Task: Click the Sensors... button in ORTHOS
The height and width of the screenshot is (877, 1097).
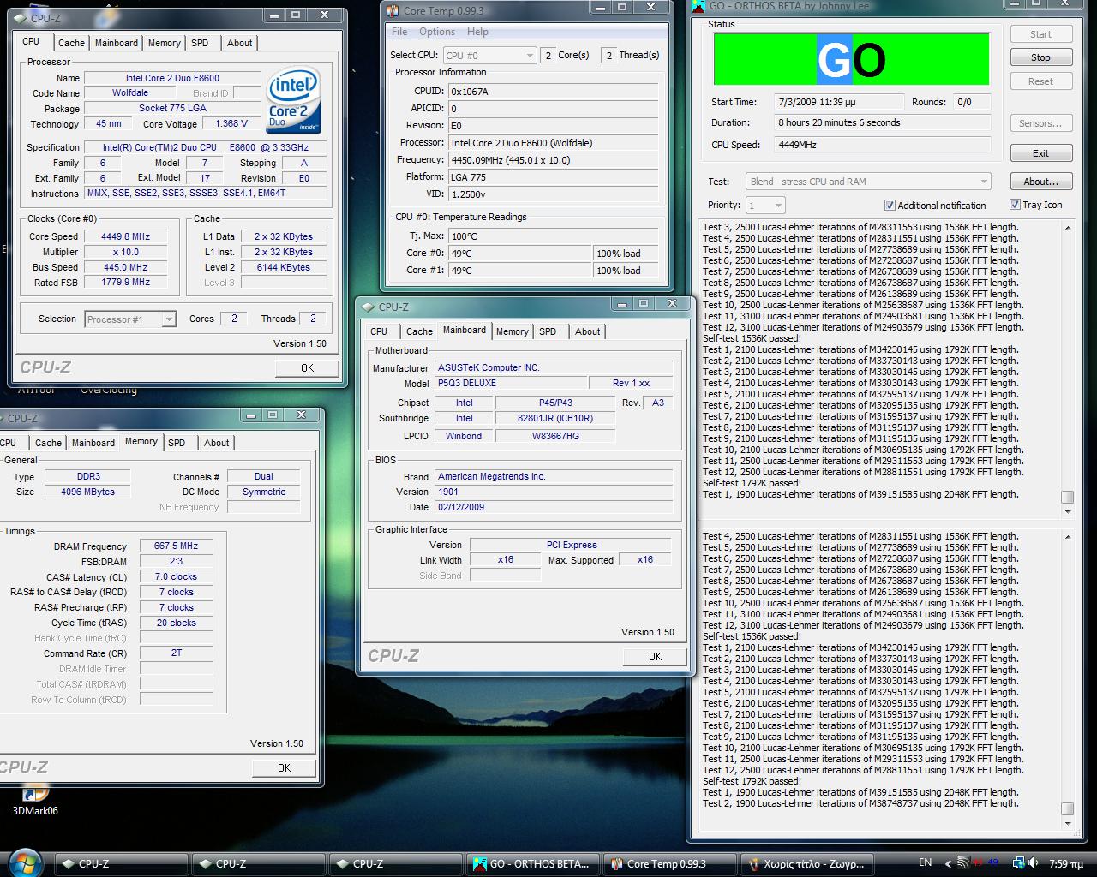Action: pos(1040,123)
